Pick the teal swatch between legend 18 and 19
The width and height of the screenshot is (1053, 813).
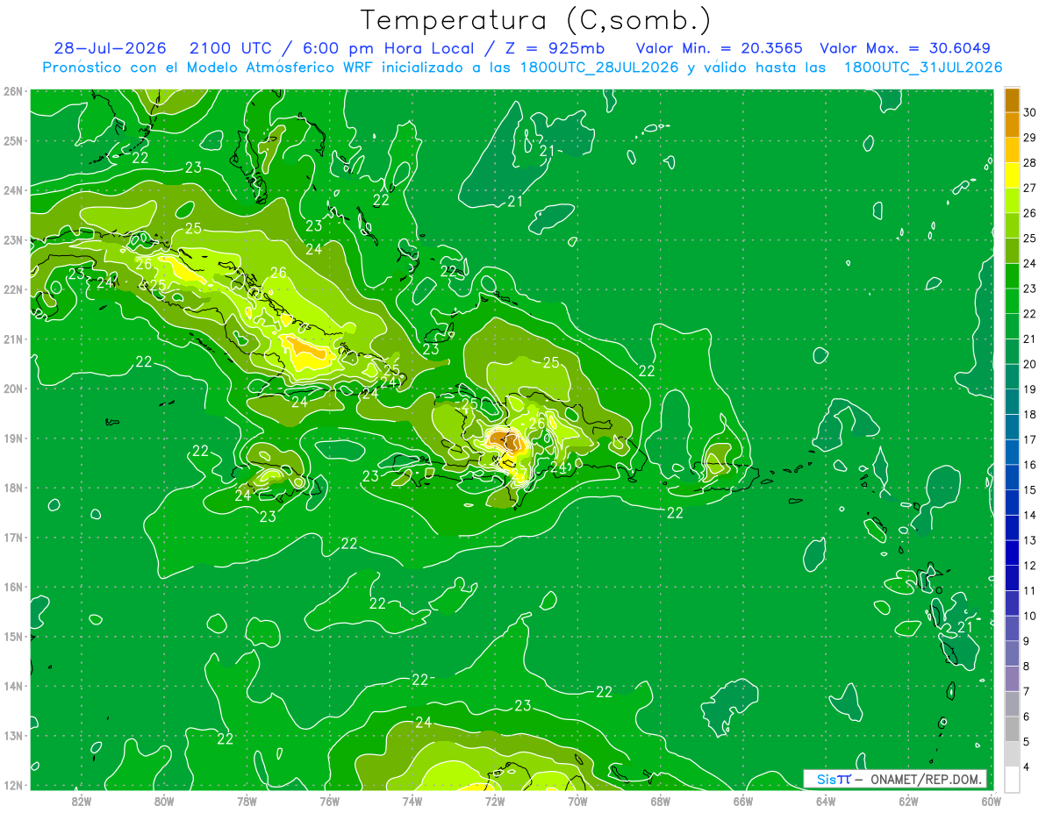1012,402
